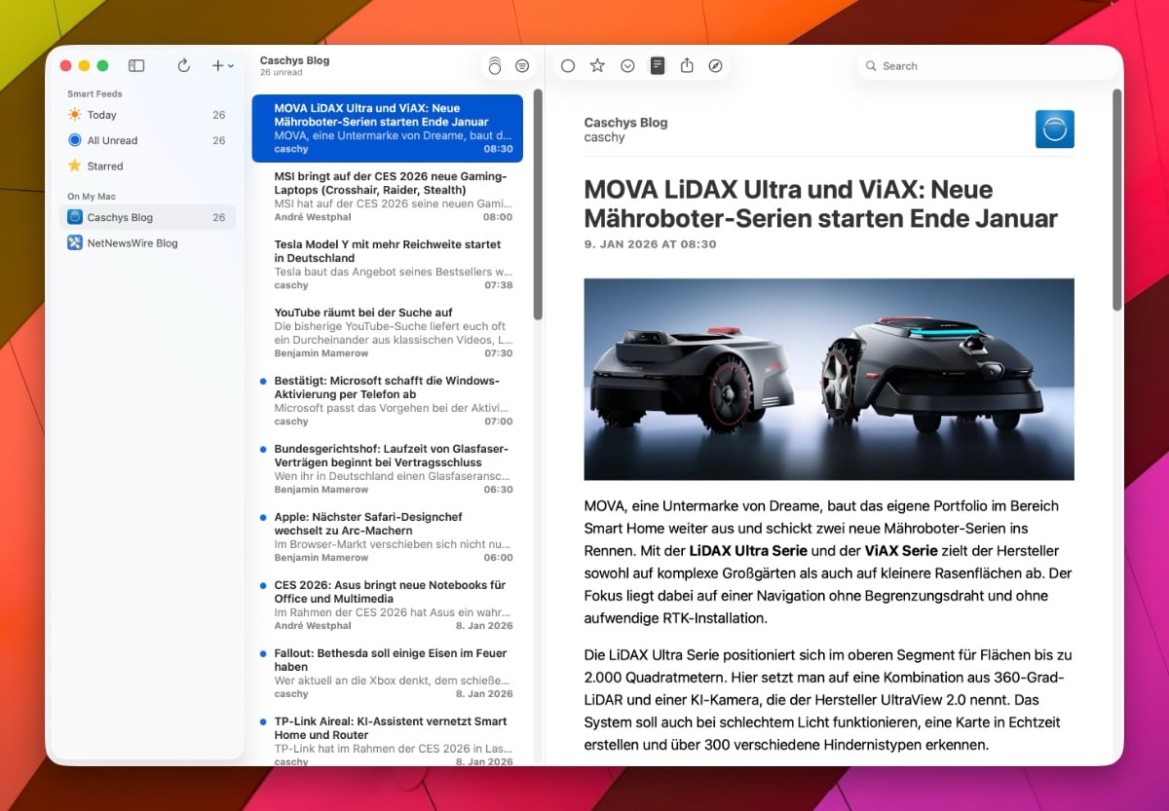The image size is (1169, 811).
Task: Click the article date 9. JAN 2026
Action: point(650,244)
